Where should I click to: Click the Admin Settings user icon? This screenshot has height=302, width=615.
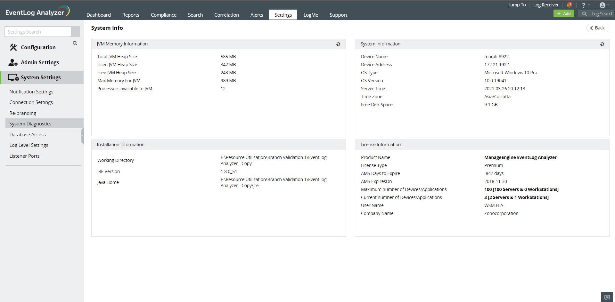pos(13,62)
